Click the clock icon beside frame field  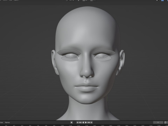(x=165, y=122)
